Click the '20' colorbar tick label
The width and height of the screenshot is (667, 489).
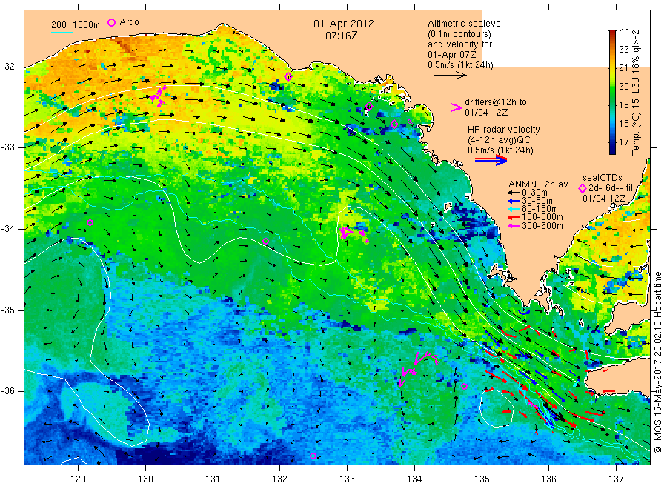[x=623, y=87]
